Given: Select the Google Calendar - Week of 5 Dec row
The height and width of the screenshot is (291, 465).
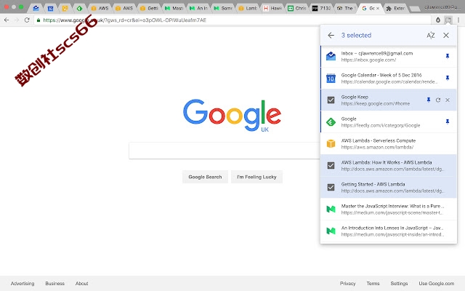Looking at the screenshot, I should click(x=389, y=78).
